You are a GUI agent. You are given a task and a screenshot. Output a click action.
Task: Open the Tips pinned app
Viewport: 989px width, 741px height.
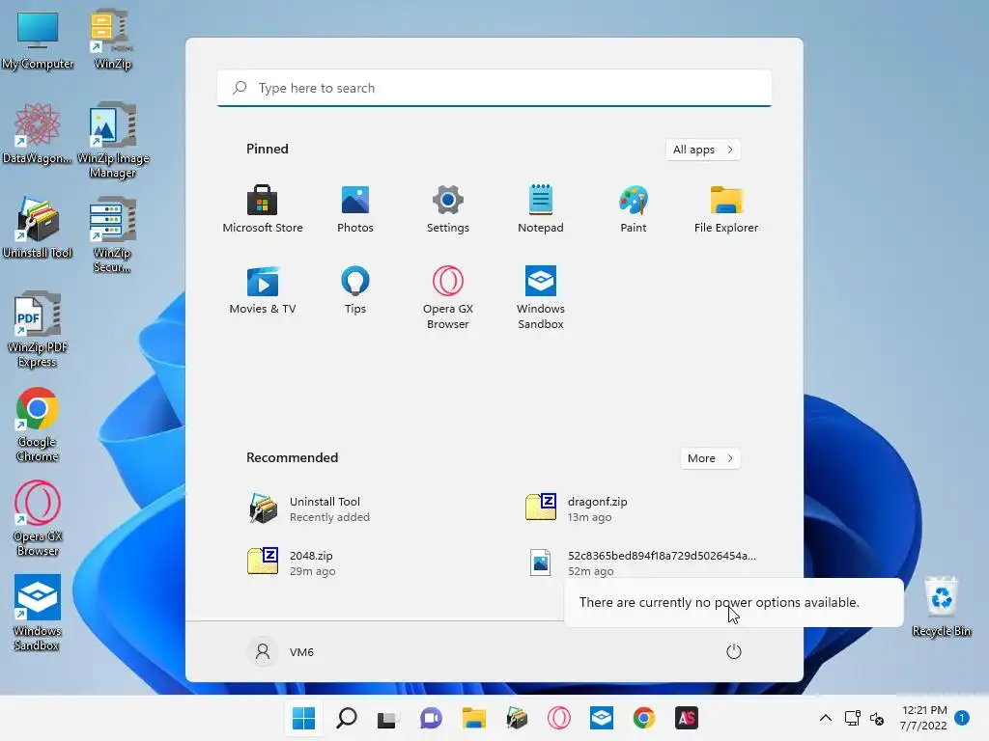click(x=355, y=290)
